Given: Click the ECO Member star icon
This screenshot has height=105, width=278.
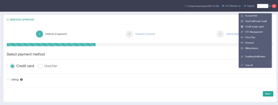Looking at the screenshot, I should tap(223, 6).
